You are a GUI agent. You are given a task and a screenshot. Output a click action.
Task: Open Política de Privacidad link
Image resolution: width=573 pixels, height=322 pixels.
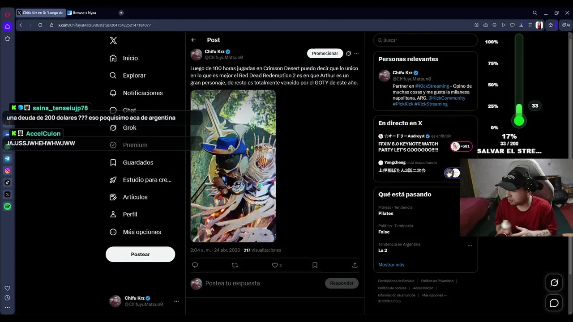pos(437,281)
